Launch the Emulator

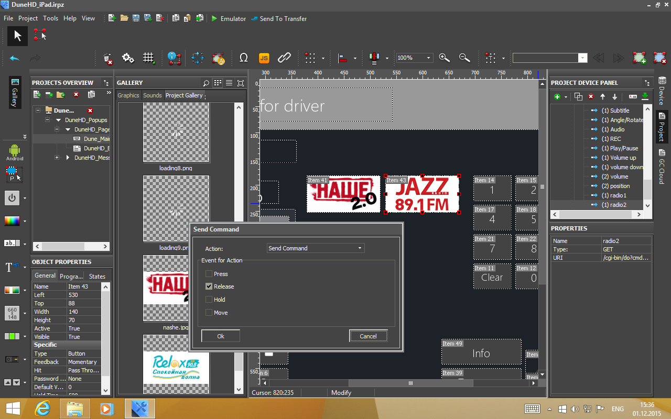tap(229, 18)
